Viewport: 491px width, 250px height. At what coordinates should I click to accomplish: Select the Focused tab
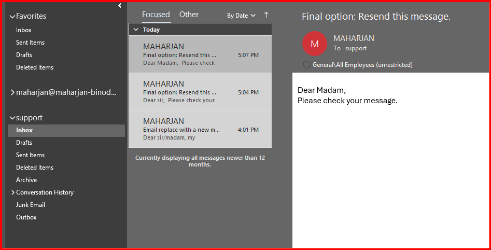(x=156, y=15)
